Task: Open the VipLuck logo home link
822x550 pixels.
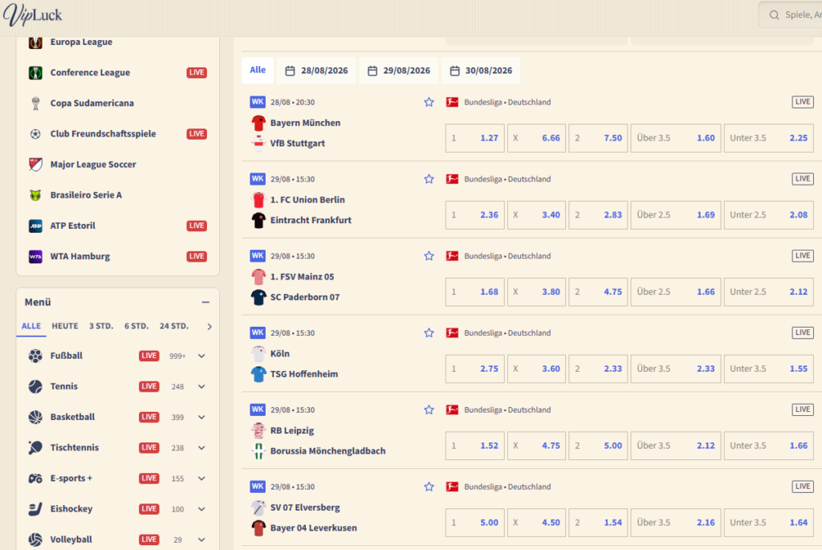Action: 32,15
